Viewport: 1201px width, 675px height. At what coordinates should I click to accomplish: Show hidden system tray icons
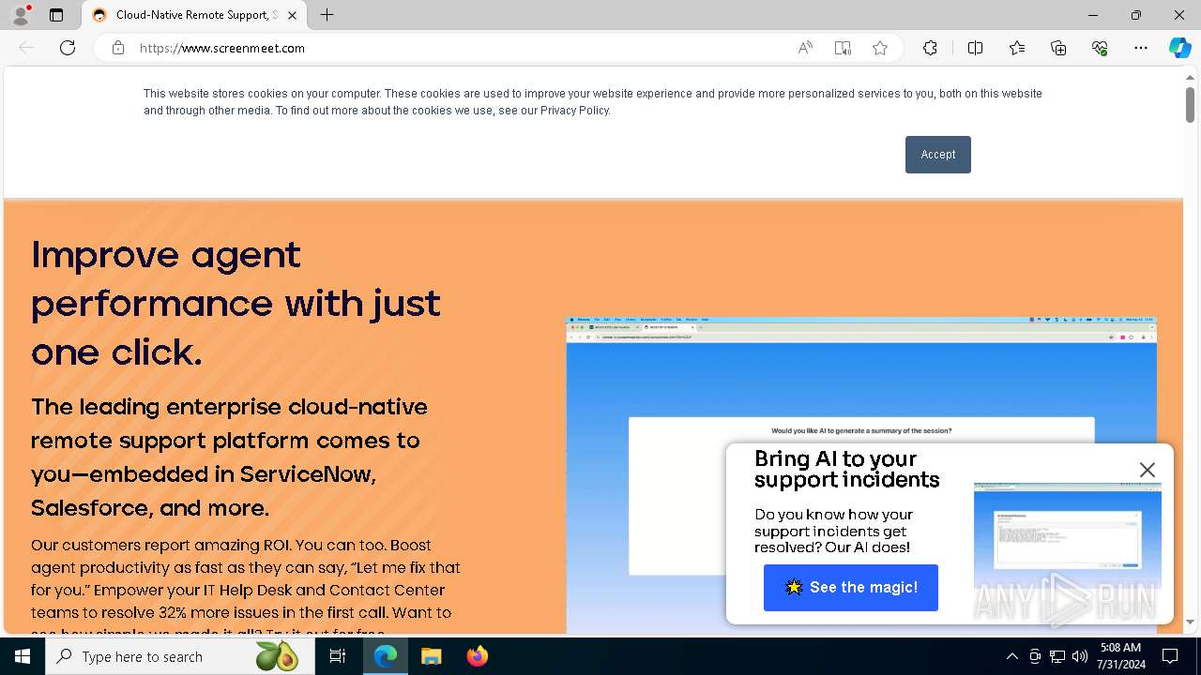click(1011, 656)
